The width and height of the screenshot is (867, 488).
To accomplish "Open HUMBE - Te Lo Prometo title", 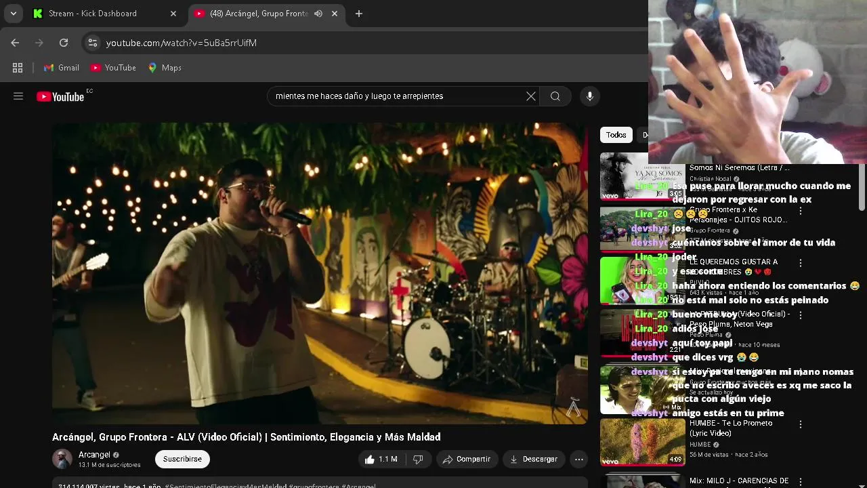I will click(731, 428).
